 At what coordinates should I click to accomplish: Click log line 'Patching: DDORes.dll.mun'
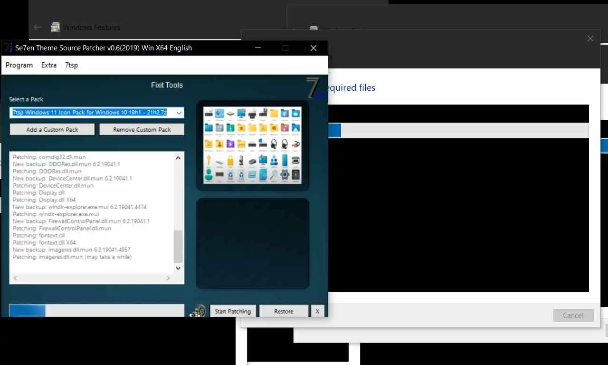(x=47, y=171)
